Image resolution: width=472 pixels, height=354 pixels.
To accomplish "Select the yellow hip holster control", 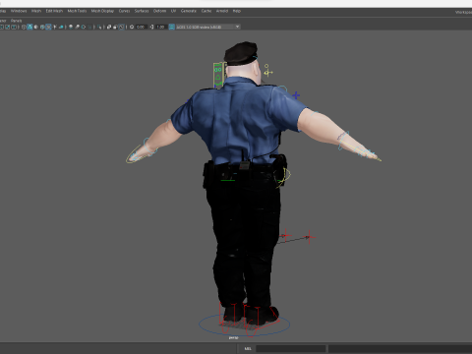I will click(284, 178).
